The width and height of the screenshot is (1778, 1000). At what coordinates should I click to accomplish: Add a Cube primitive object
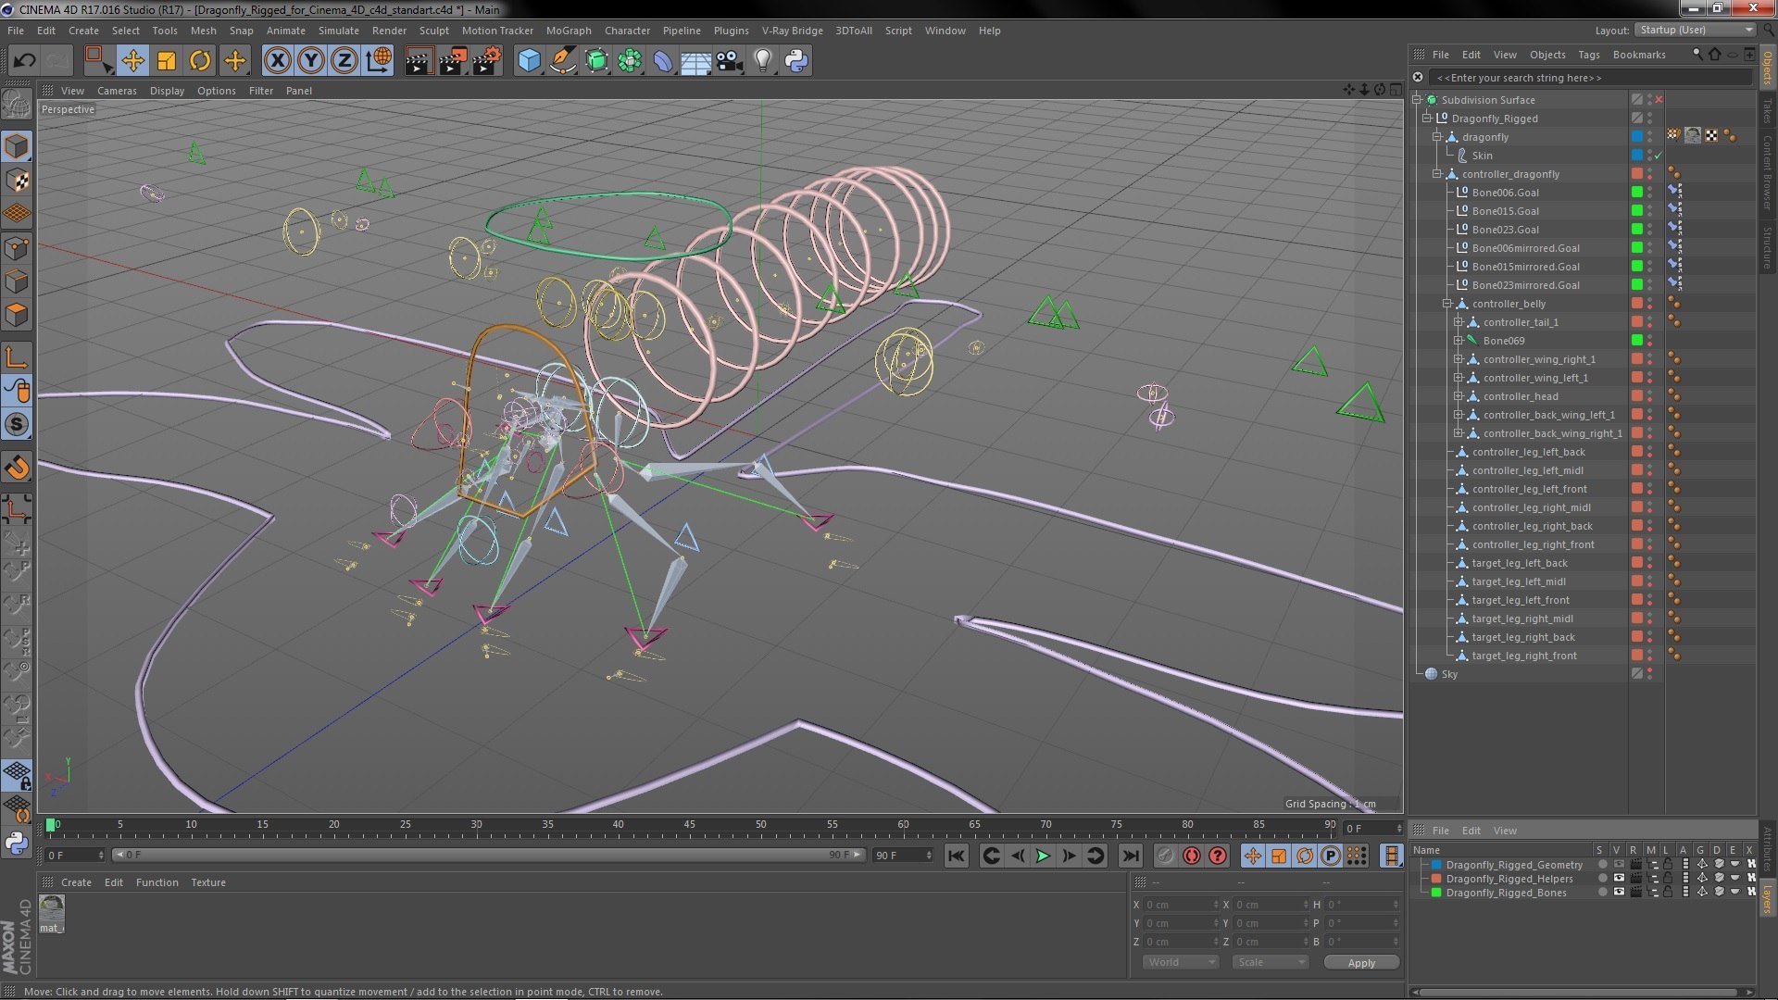529,61
